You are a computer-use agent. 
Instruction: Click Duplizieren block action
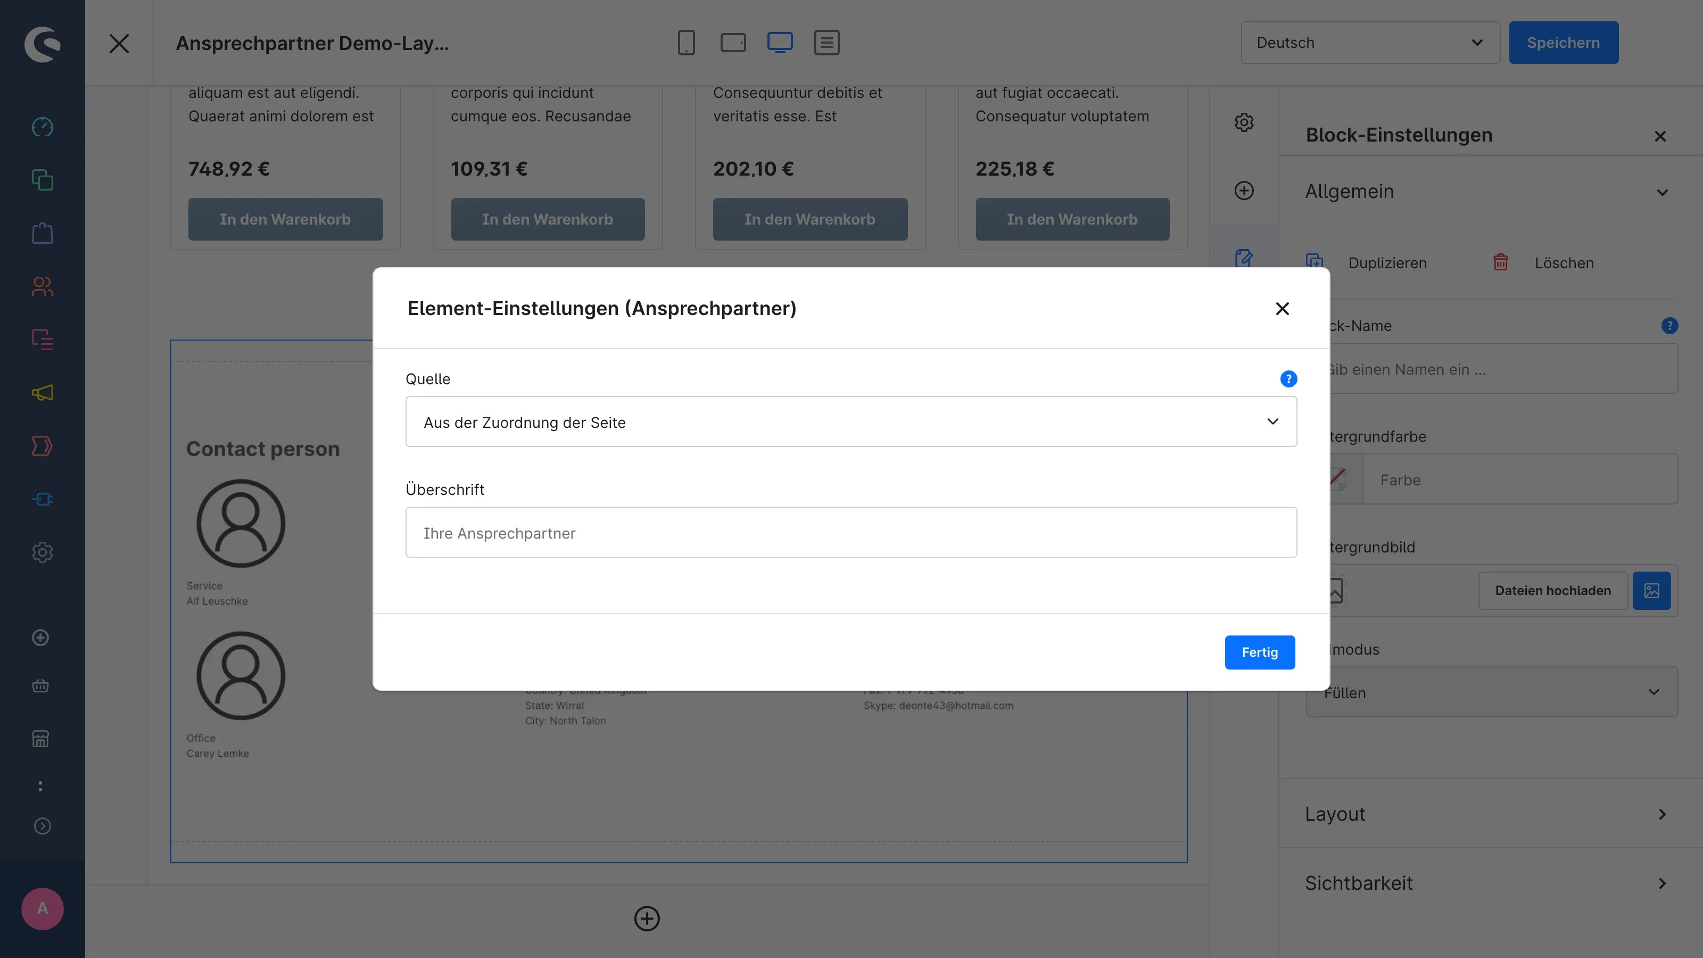click(x=1366, y=262)
